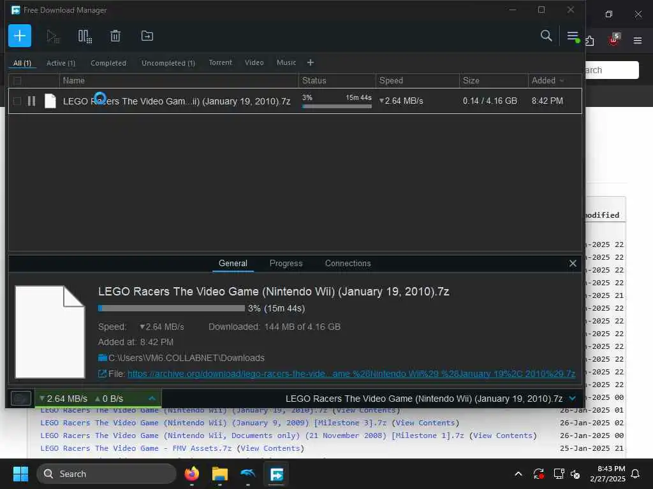
Task: Click the Windows taskbar Search box
Action: pyautogui.click(x=106, y=474)
